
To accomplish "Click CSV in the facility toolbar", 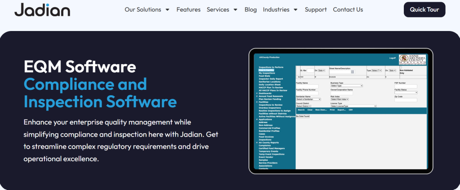I will (x=350, y=110).
